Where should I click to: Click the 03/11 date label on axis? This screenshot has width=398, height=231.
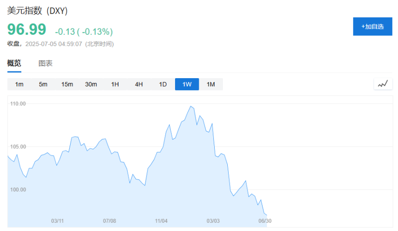click(58, 221)
